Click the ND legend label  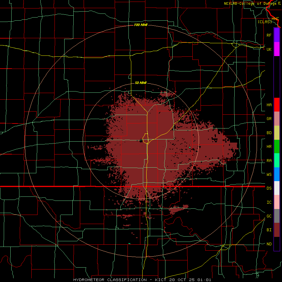[x=269, y=244]
